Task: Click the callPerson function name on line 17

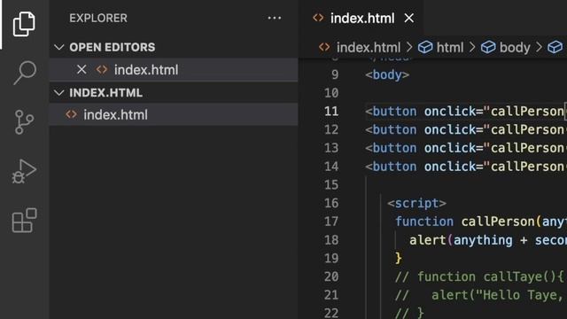Action: click(x=498, y=222)
